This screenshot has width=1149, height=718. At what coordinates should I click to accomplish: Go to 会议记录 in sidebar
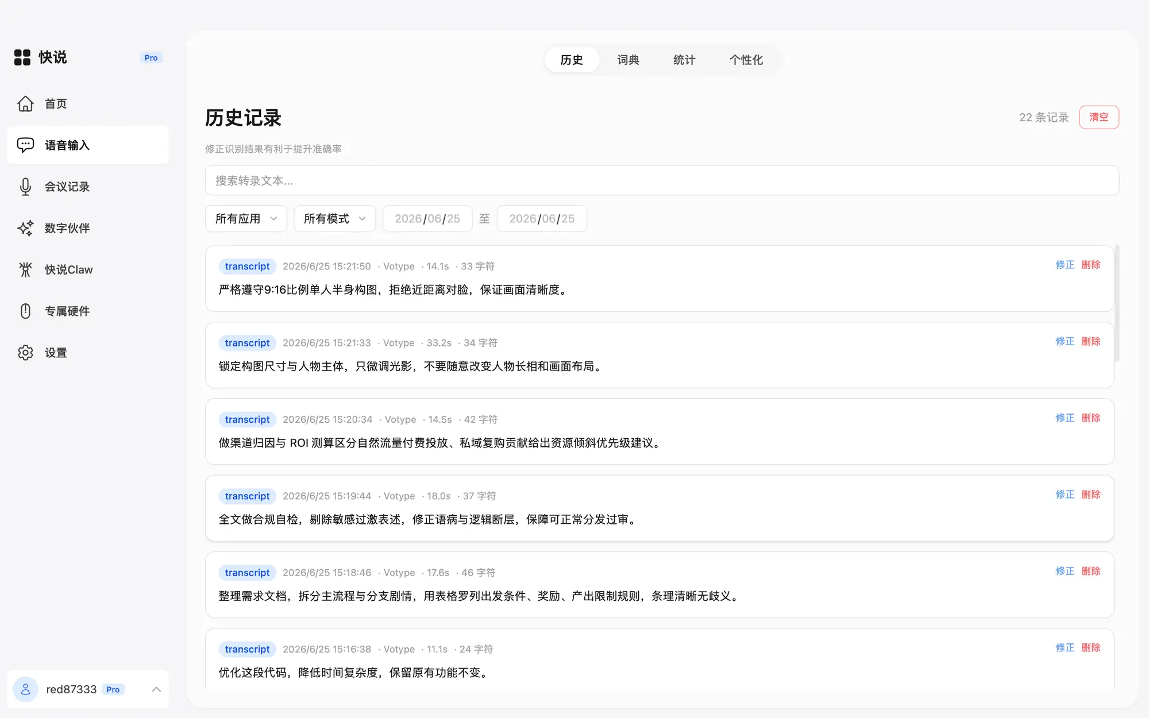(x=88, y=187)
